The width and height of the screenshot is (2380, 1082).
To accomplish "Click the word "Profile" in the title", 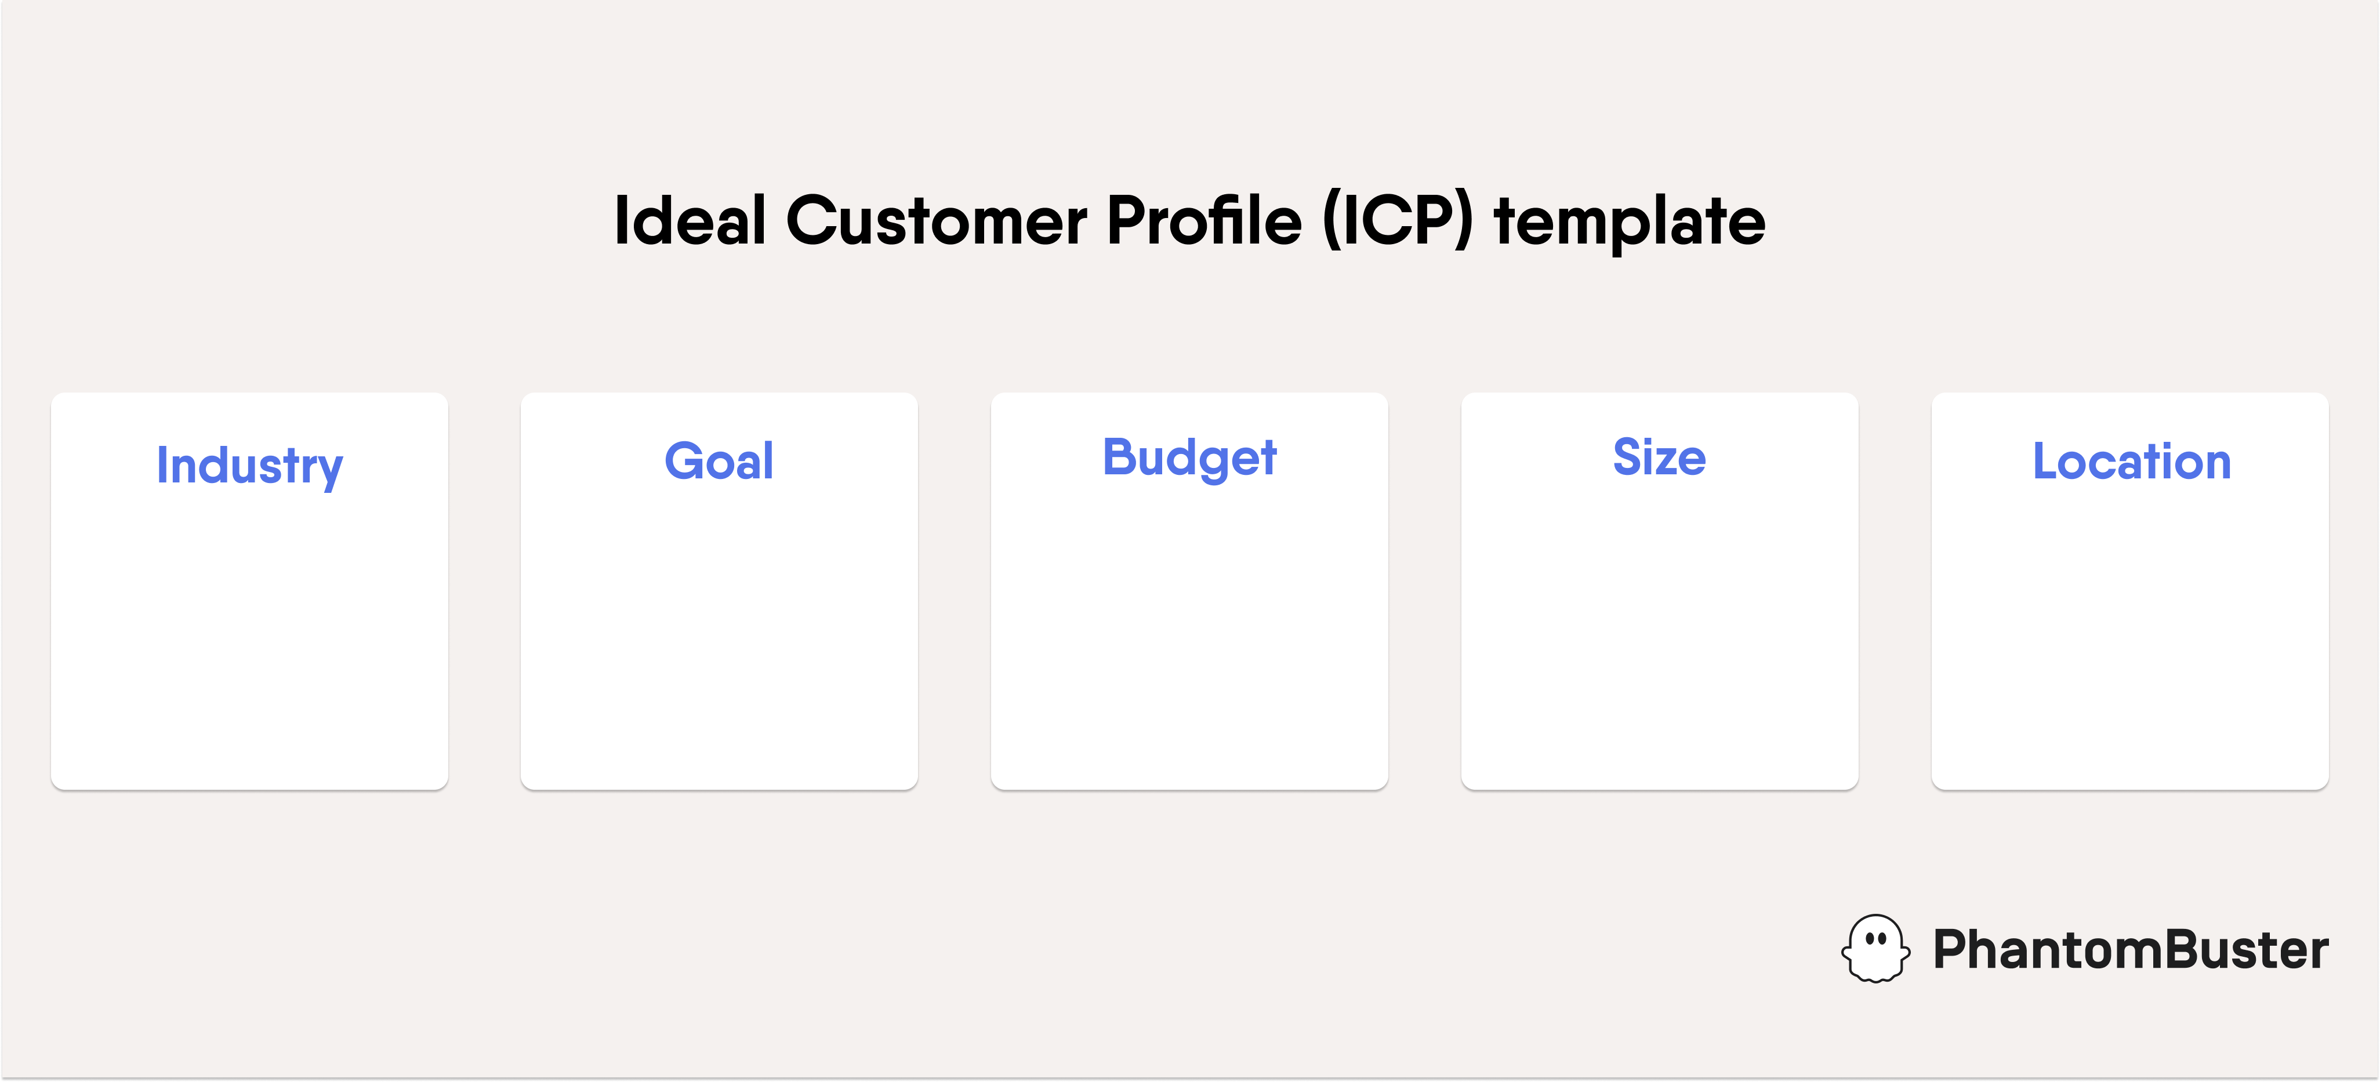I will (x=1204, y=221).
